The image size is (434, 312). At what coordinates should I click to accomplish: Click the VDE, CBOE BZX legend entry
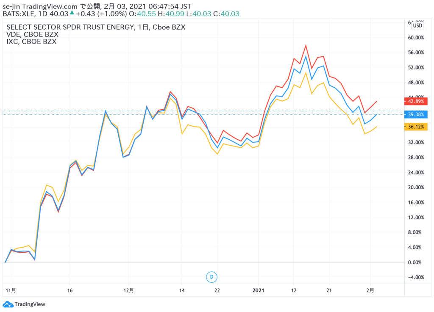pyautogui.click(x=33, y=35)
